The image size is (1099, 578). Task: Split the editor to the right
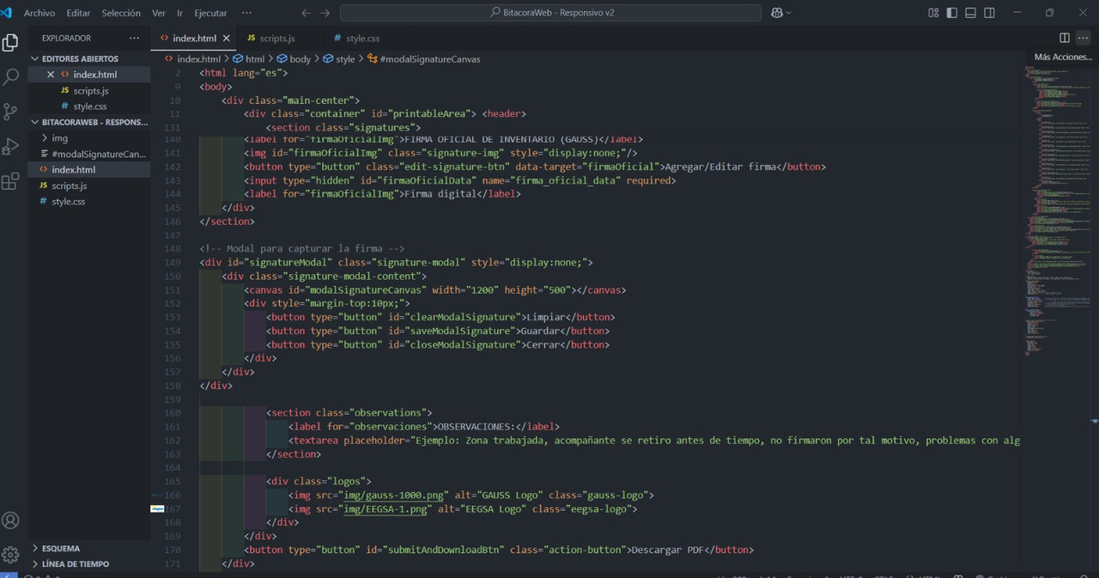point(1065,38)
